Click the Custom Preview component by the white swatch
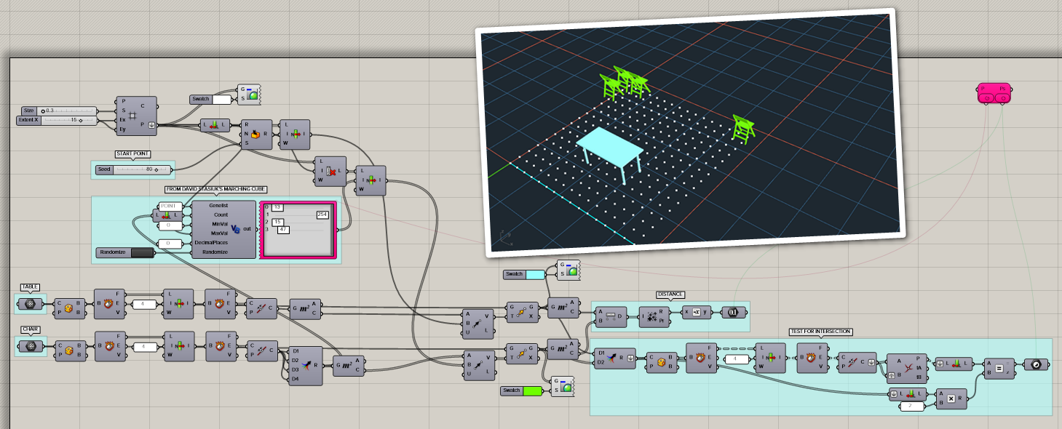This screenshot has width=1062, height=429. click(x=250, y=94)
